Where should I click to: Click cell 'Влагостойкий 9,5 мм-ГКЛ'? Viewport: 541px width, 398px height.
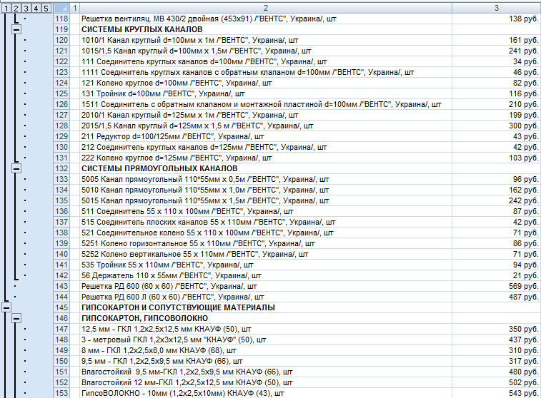(x=266, y=372)
